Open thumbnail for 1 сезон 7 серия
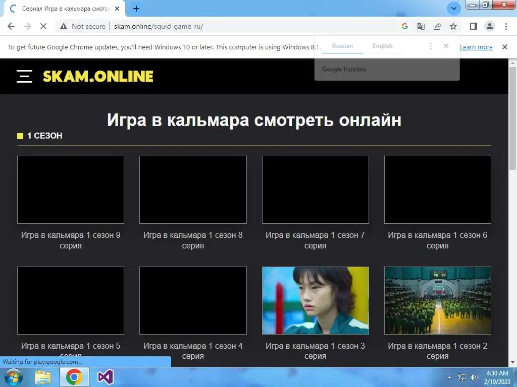The width and height of the screenshot is (517, 387). [x=316, y=189]
